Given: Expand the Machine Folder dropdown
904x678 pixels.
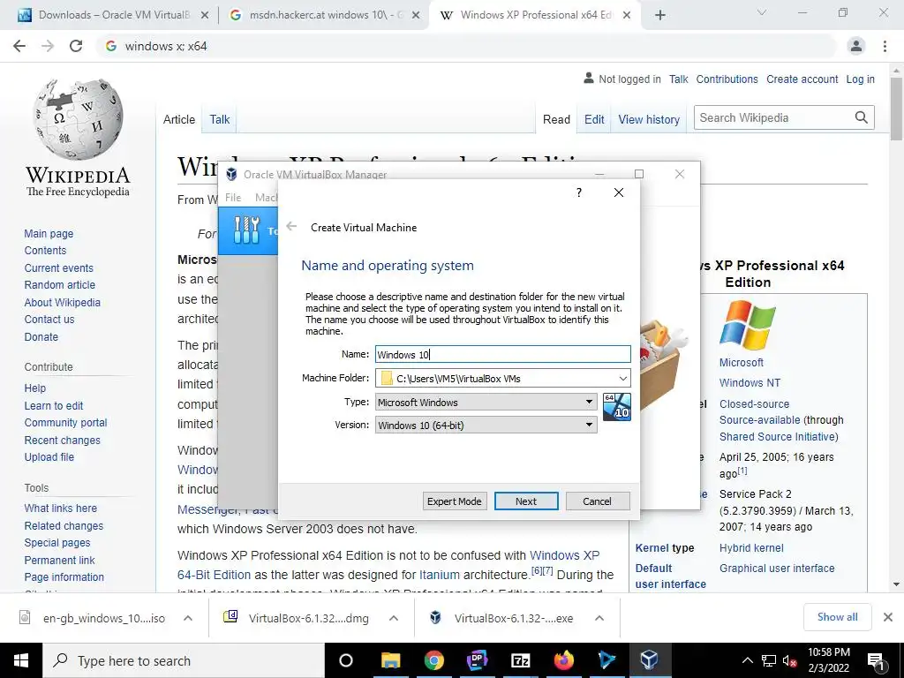Looking at the screenshot, I should [x=622, y=378].
